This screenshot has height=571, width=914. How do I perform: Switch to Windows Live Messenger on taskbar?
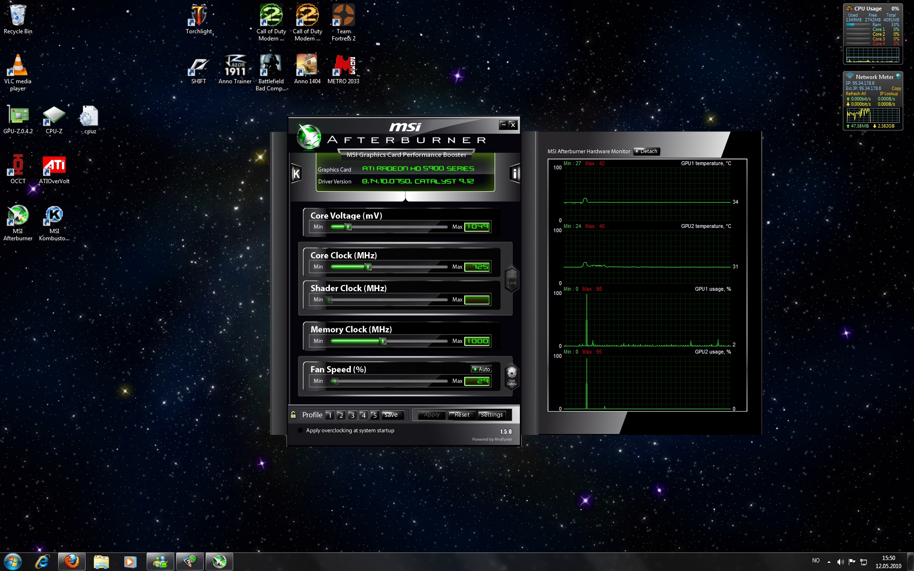coord(160,562)
